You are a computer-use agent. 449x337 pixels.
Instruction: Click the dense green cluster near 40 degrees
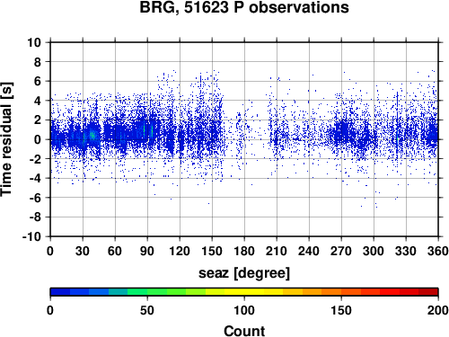click(x=92, y=136)
